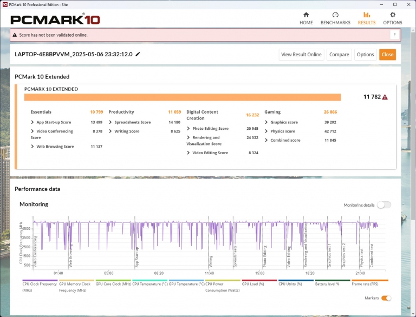Toggle GPU Core Clock legend swatch
The width and height of the screenshot is (416, 317).
pos(113,280)
